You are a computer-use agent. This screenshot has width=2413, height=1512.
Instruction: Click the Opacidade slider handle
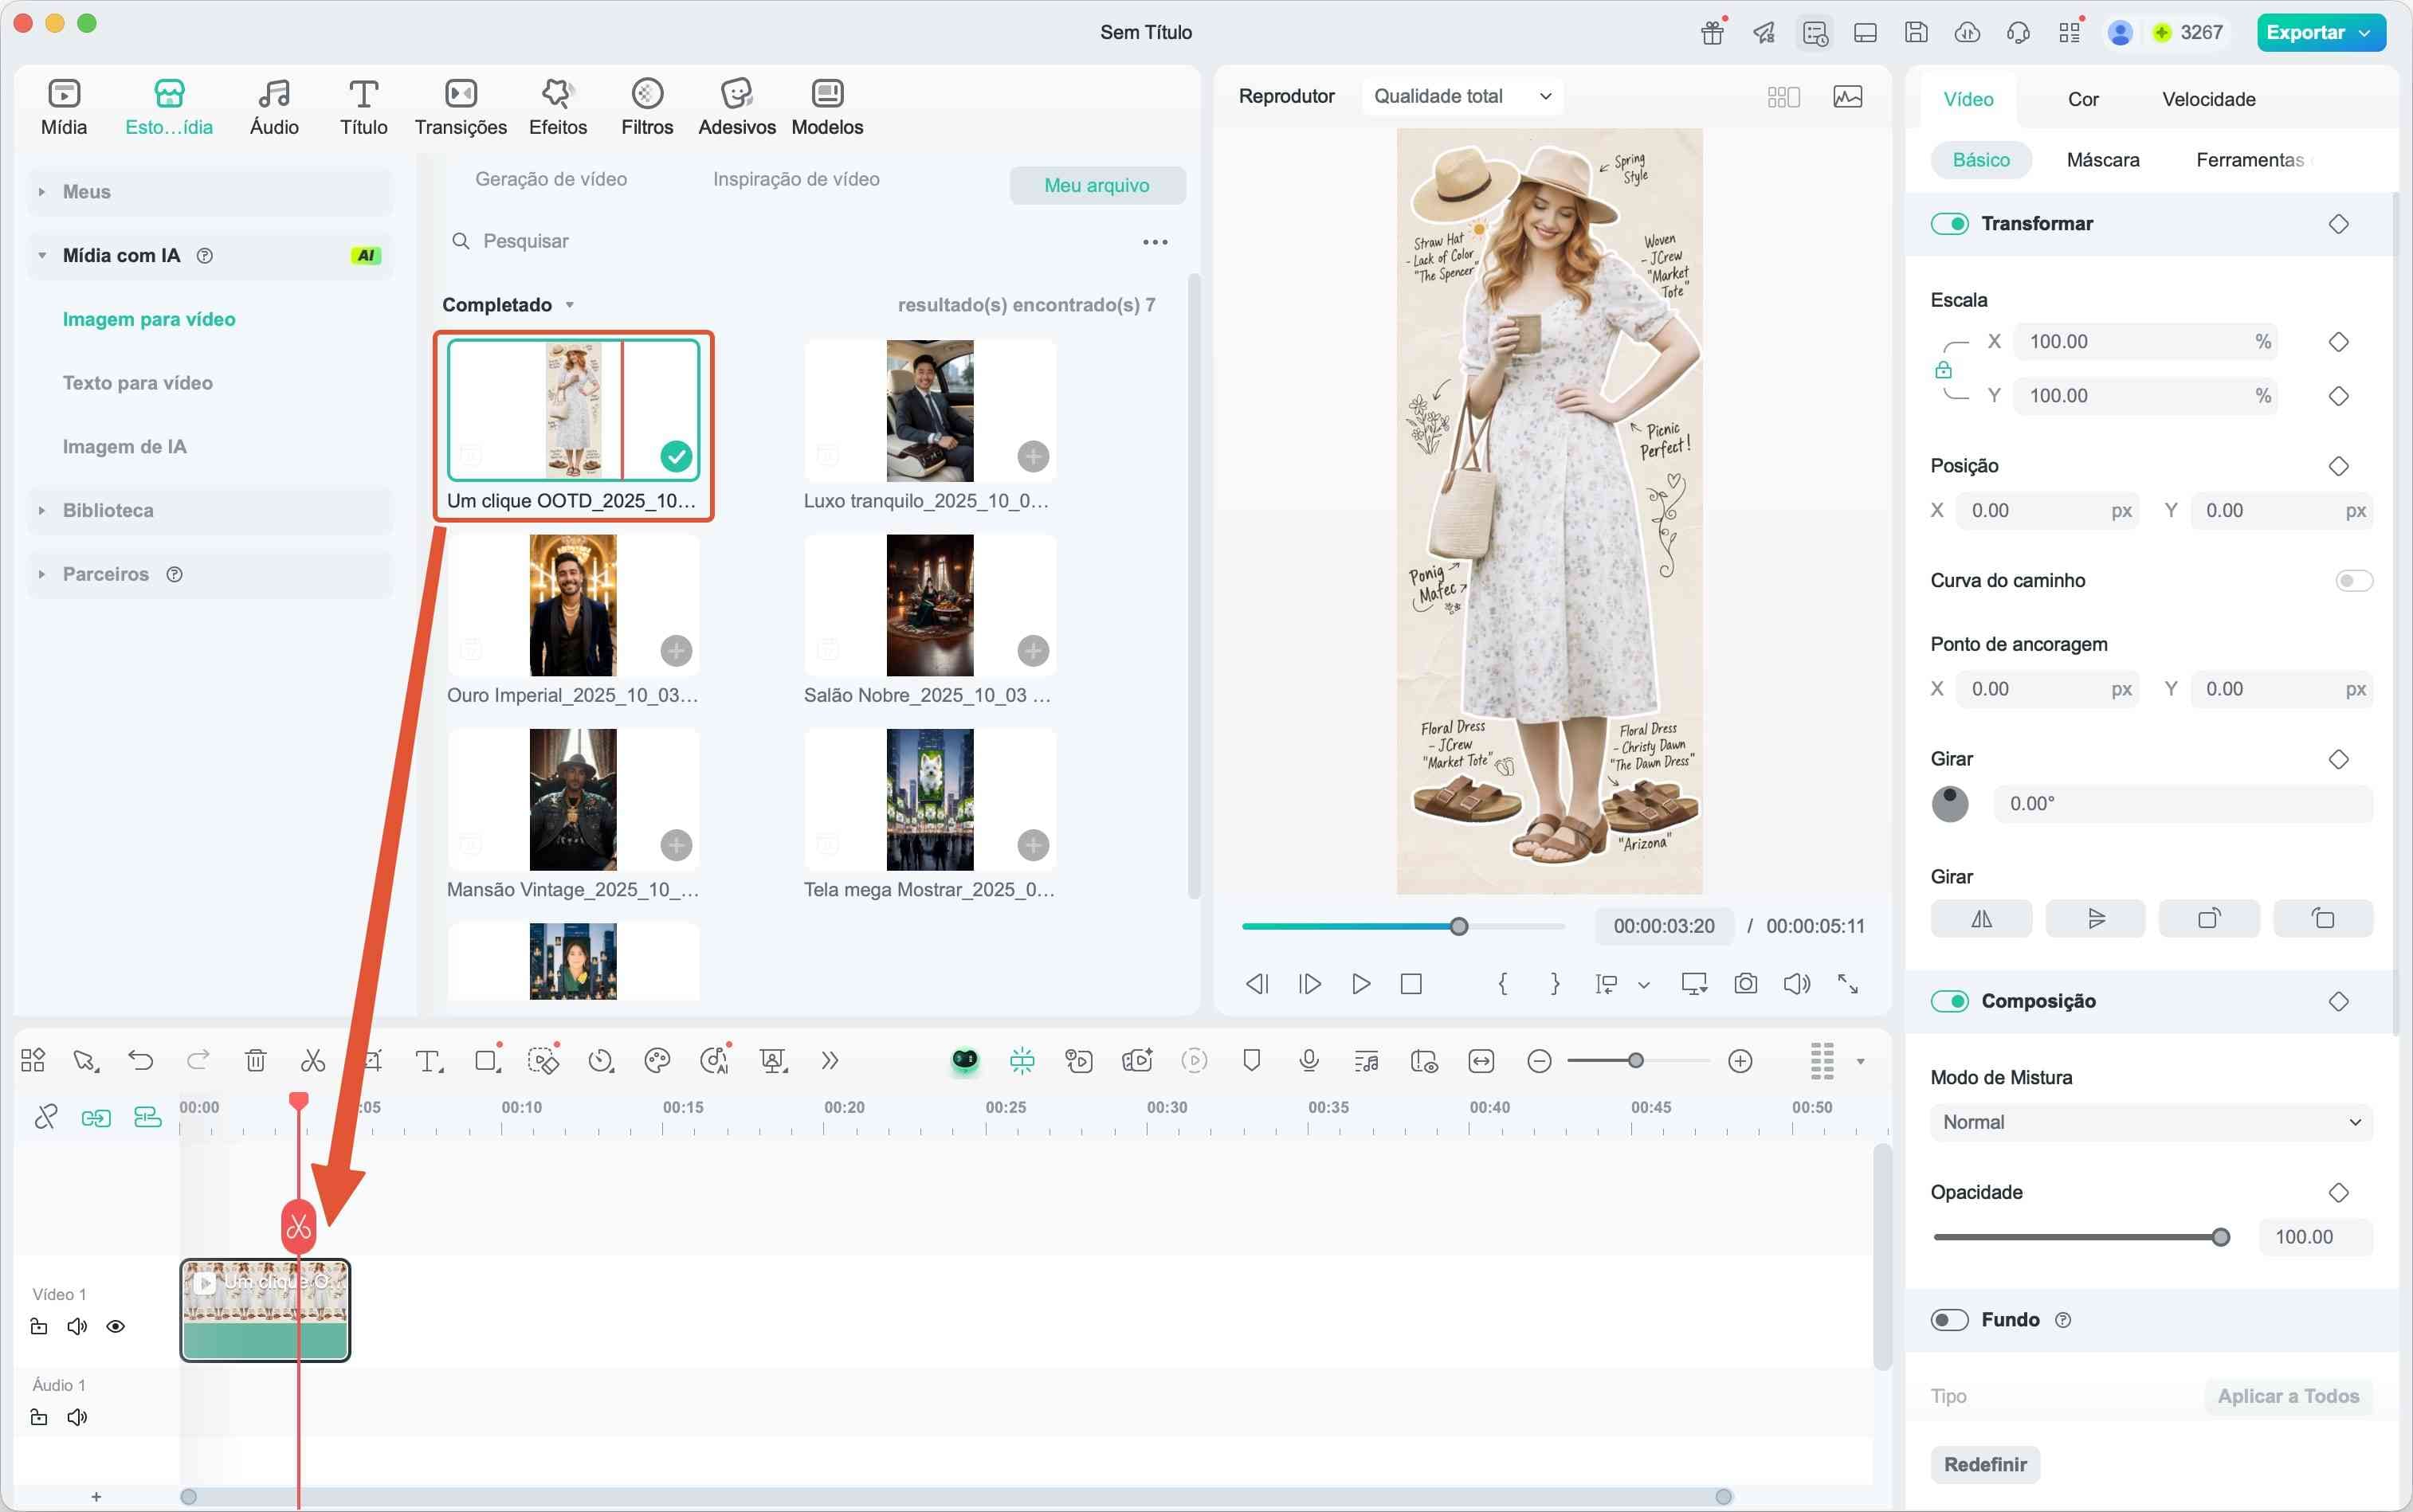[x=2221, y=1238]
